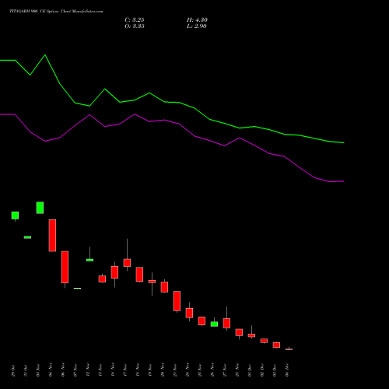Click the small green candle above 12 Nov
The width and height of the screenshot is (389, 389).
click(89, 260)
